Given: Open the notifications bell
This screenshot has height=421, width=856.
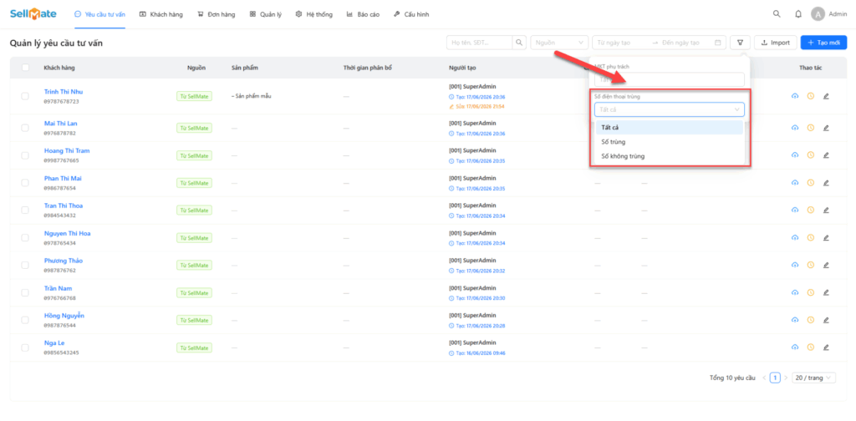Looking at the screenshot, I should [798, 14].
